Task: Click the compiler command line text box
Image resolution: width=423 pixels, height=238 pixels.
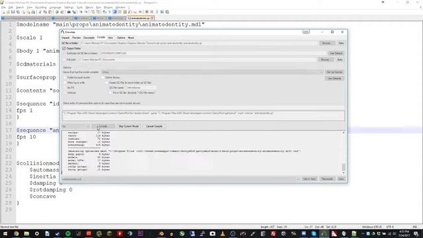Action: (204, 116)
